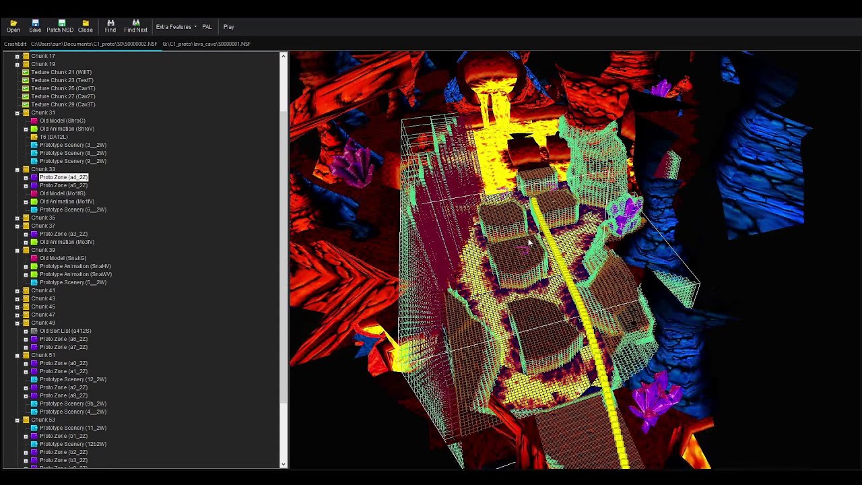Click the gray Old Sort List (a412S) icon
The image size is (862, 485).
pyautogui.click(x=34, y=331)
